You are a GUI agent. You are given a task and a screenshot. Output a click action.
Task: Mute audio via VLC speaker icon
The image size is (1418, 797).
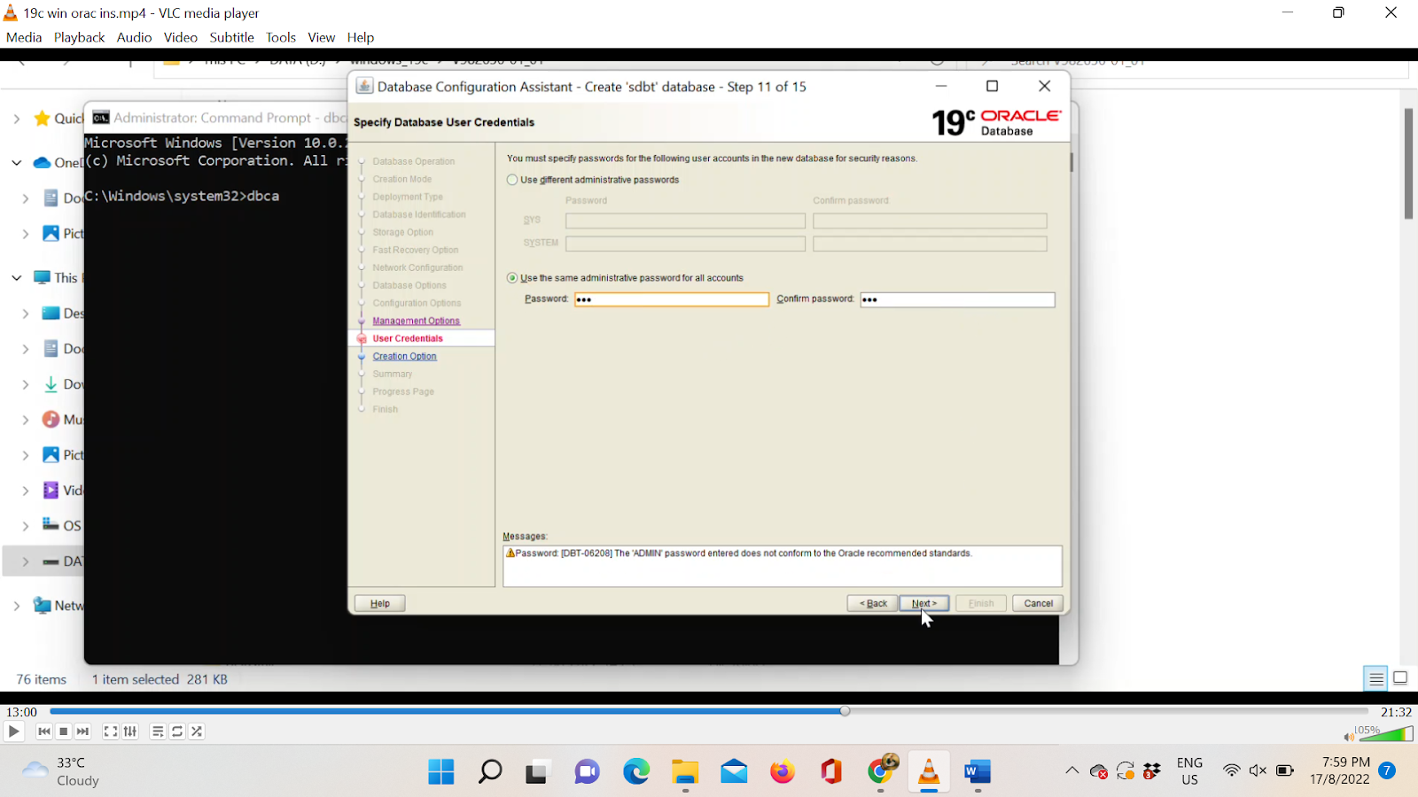[1349, 736]
